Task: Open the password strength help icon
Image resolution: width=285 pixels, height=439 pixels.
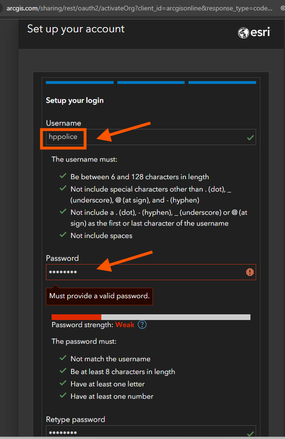Action: [142, 324]
